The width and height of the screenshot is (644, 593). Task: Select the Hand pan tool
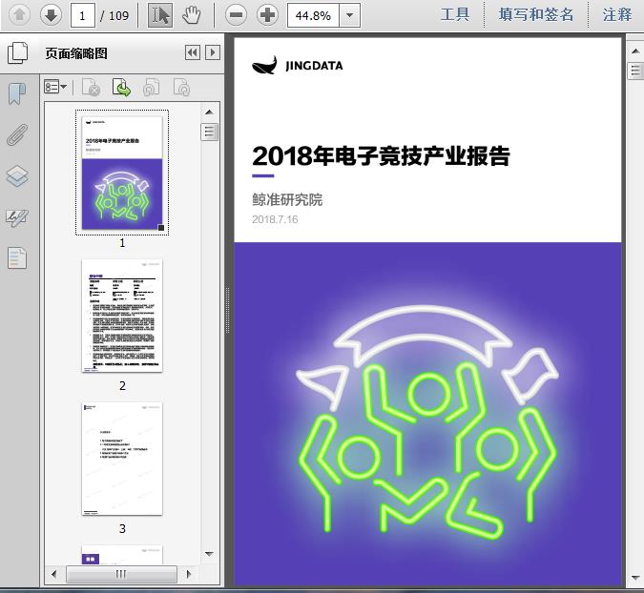(x=191, y=15)
